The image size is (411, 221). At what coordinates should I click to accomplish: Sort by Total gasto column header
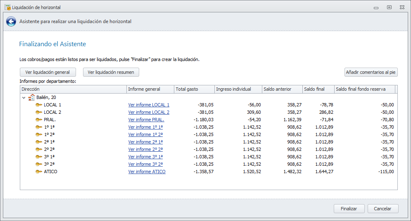(x=193, y=89)
